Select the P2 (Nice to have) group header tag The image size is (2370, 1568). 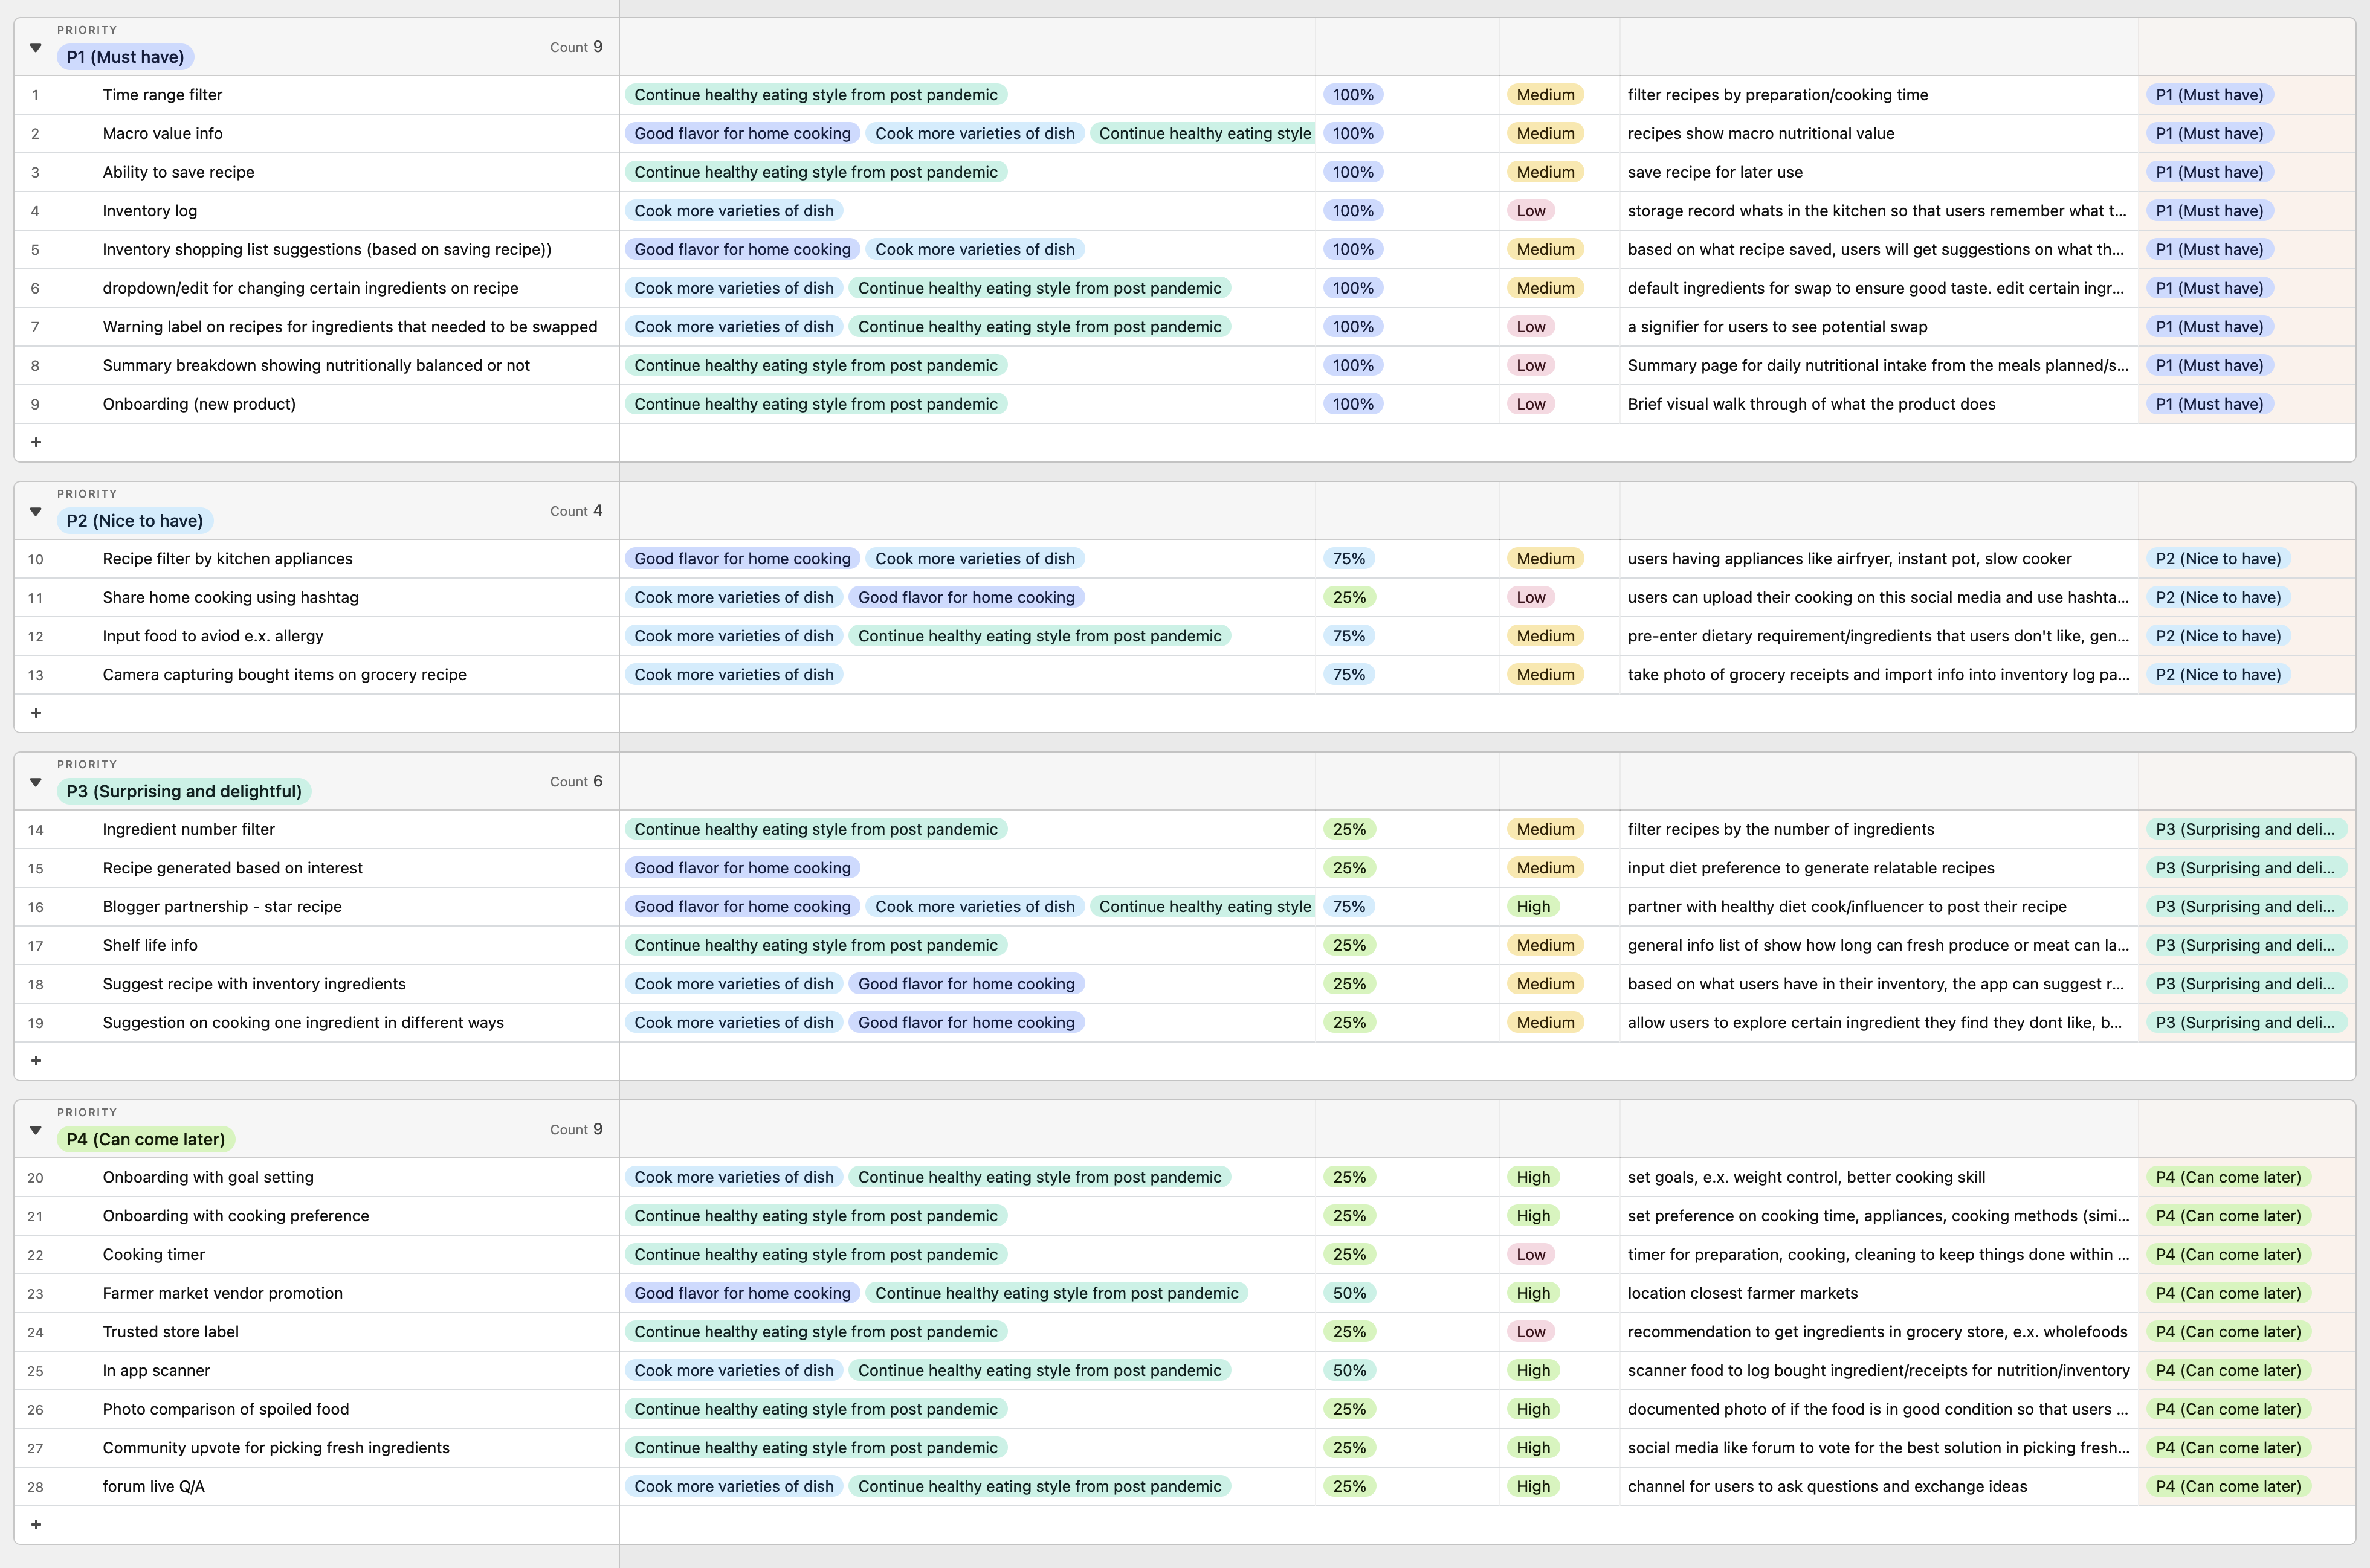click(135, 521)
